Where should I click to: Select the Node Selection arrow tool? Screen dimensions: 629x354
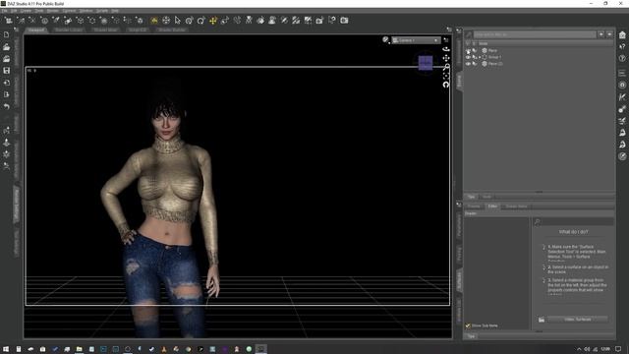point(178,20)
